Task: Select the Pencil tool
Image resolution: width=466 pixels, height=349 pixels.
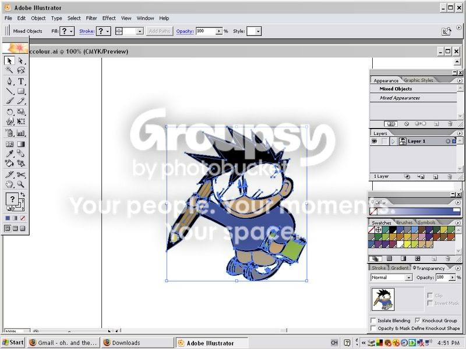Action: pos(21,101)
